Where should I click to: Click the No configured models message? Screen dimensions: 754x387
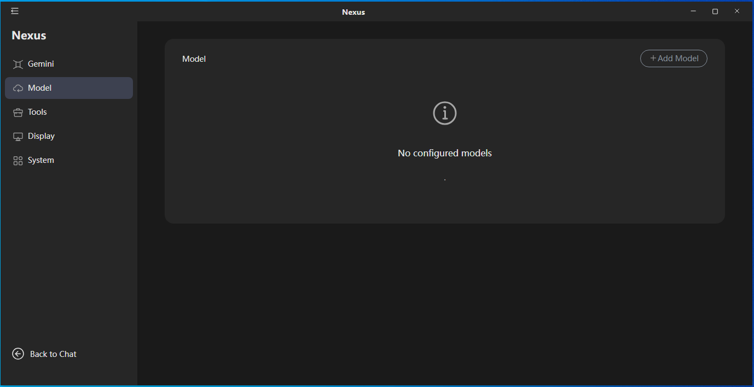(444, 153)
